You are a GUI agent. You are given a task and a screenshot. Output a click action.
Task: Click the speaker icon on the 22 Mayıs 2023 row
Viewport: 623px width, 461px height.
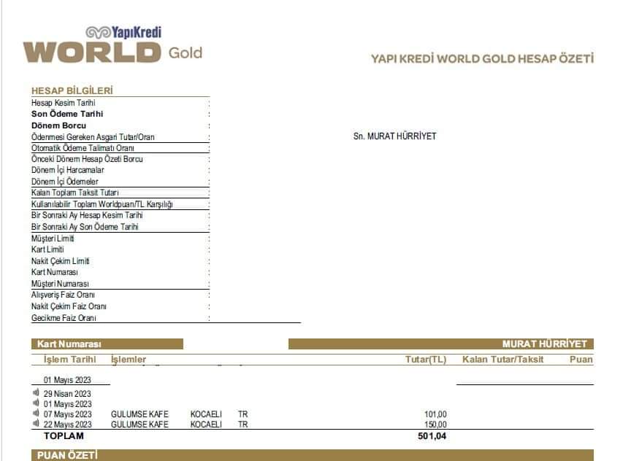pyautogui.click(x=36, y=423)
